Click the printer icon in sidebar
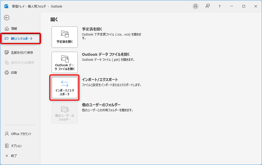 7,72
